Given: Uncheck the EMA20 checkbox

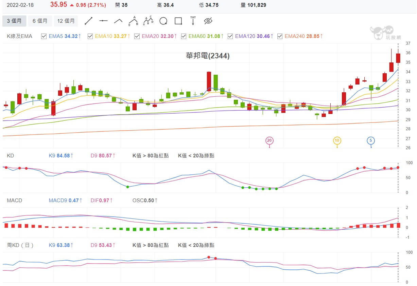Looking at the screenshot, I should coord(137,36).
